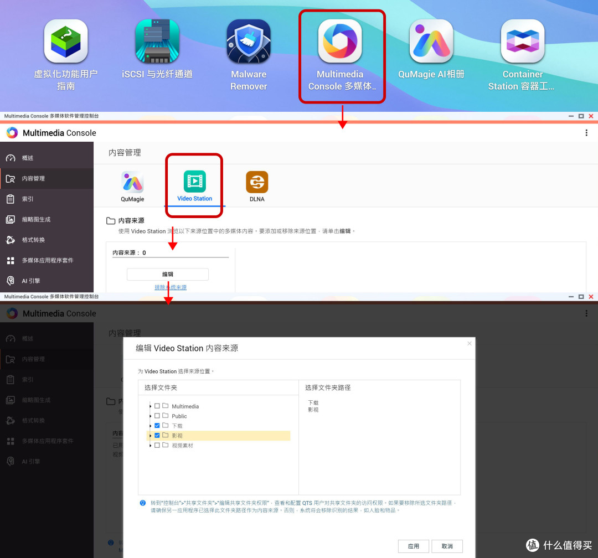Switch to the QuMagie content tab

[132, 187]
